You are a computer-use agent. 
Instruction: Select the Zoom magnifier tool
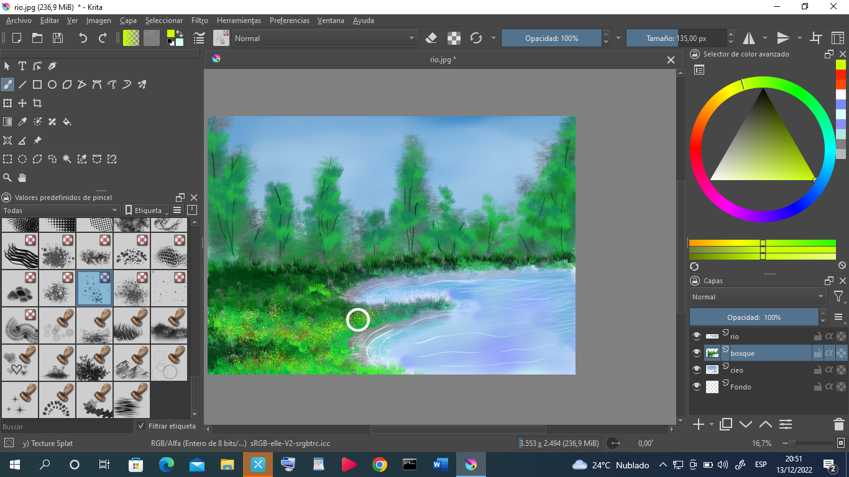pos(7,178)
